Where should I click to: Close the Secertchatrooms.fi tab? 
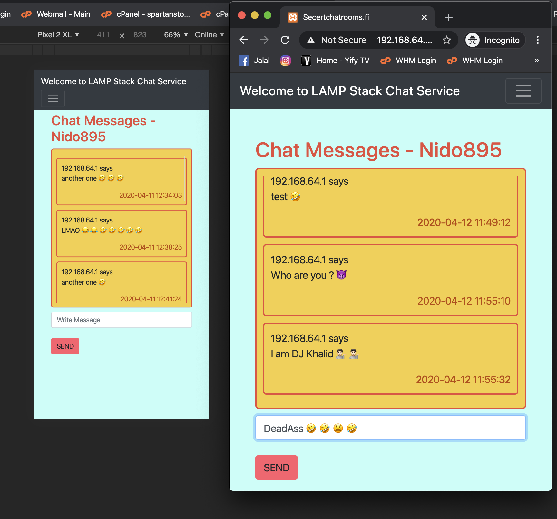(424, 17)
